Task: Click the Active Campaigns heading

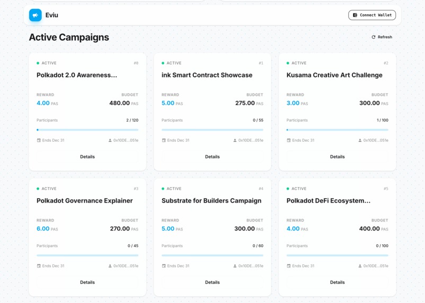Action: point(69,38)
